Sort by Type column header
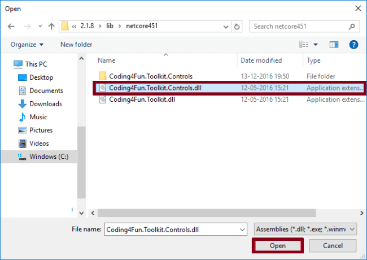 tap(313, 60)
